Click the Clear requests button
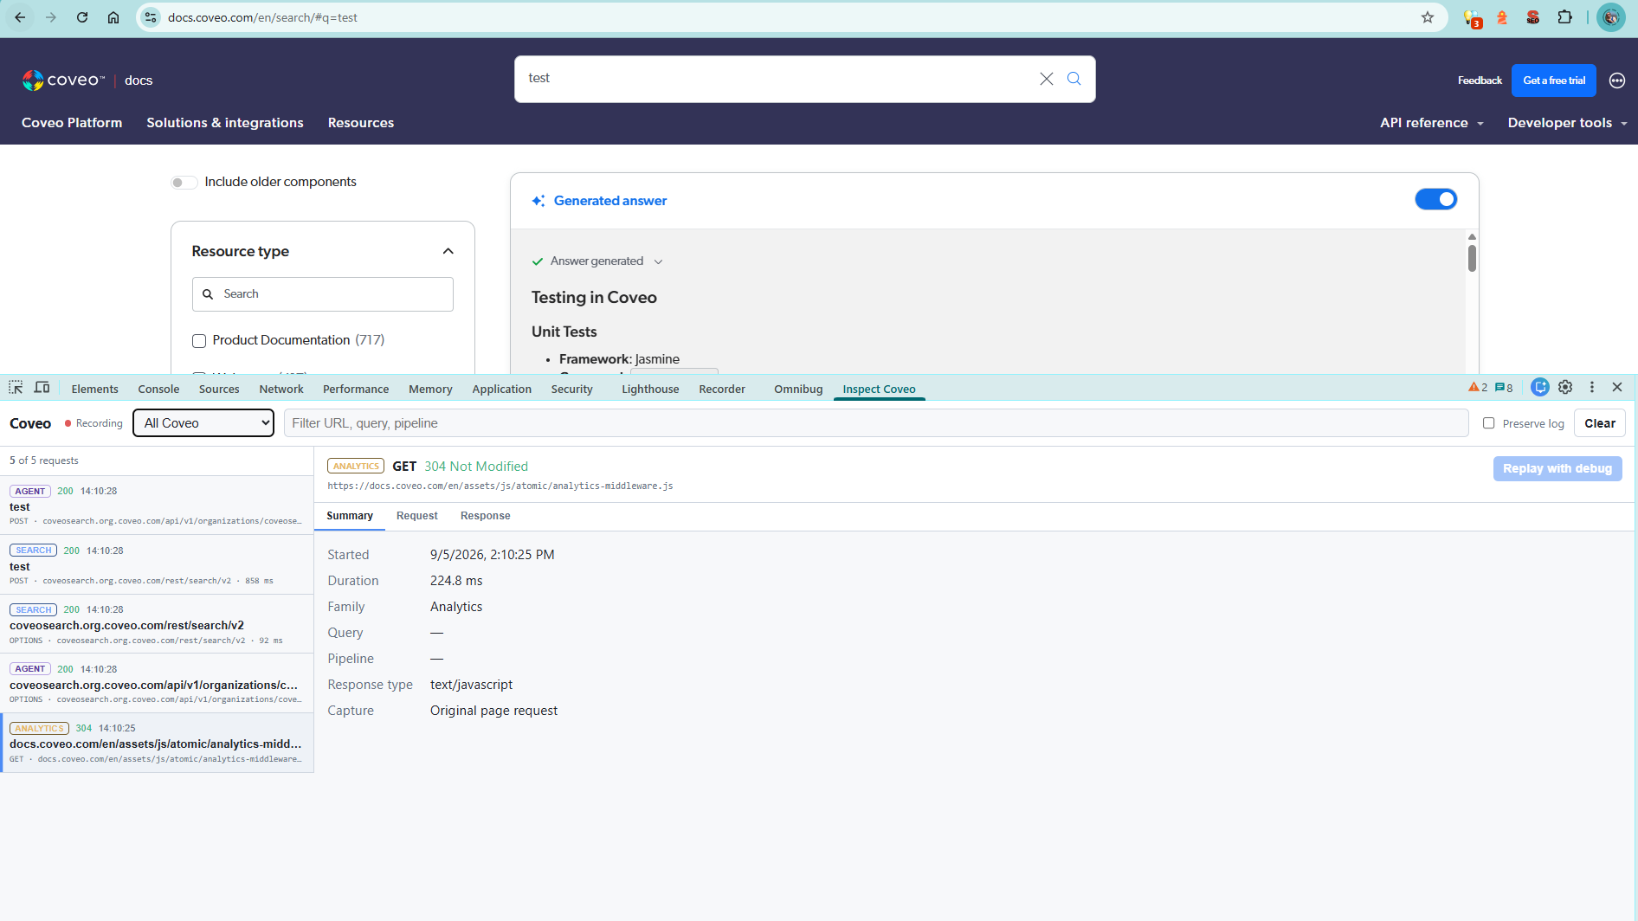The image size is (1638, 921). coord(1600,423)
